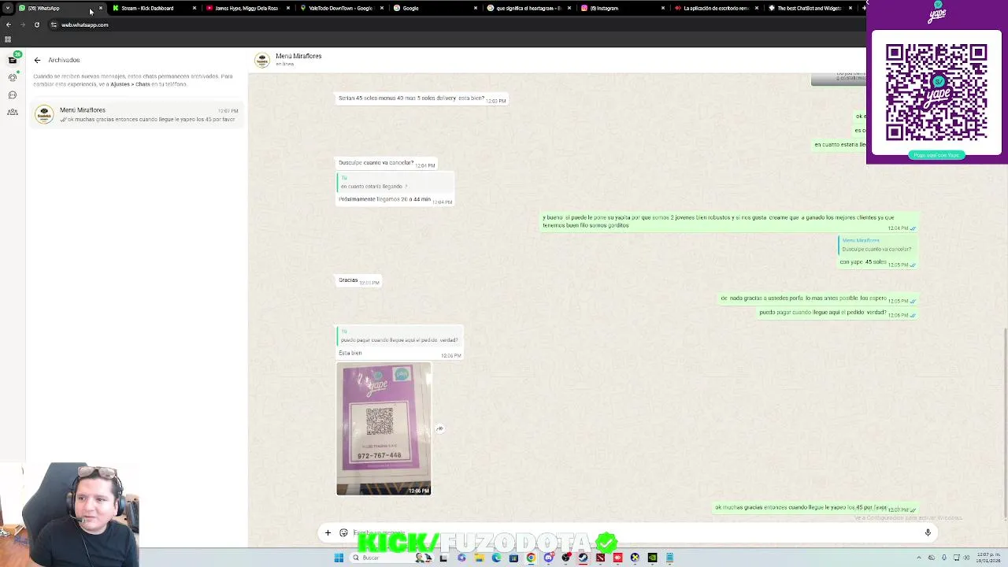Open the Windows Start menu
Image resolution: width=1008 pixels, height=567 pixels.
point(339,558)
